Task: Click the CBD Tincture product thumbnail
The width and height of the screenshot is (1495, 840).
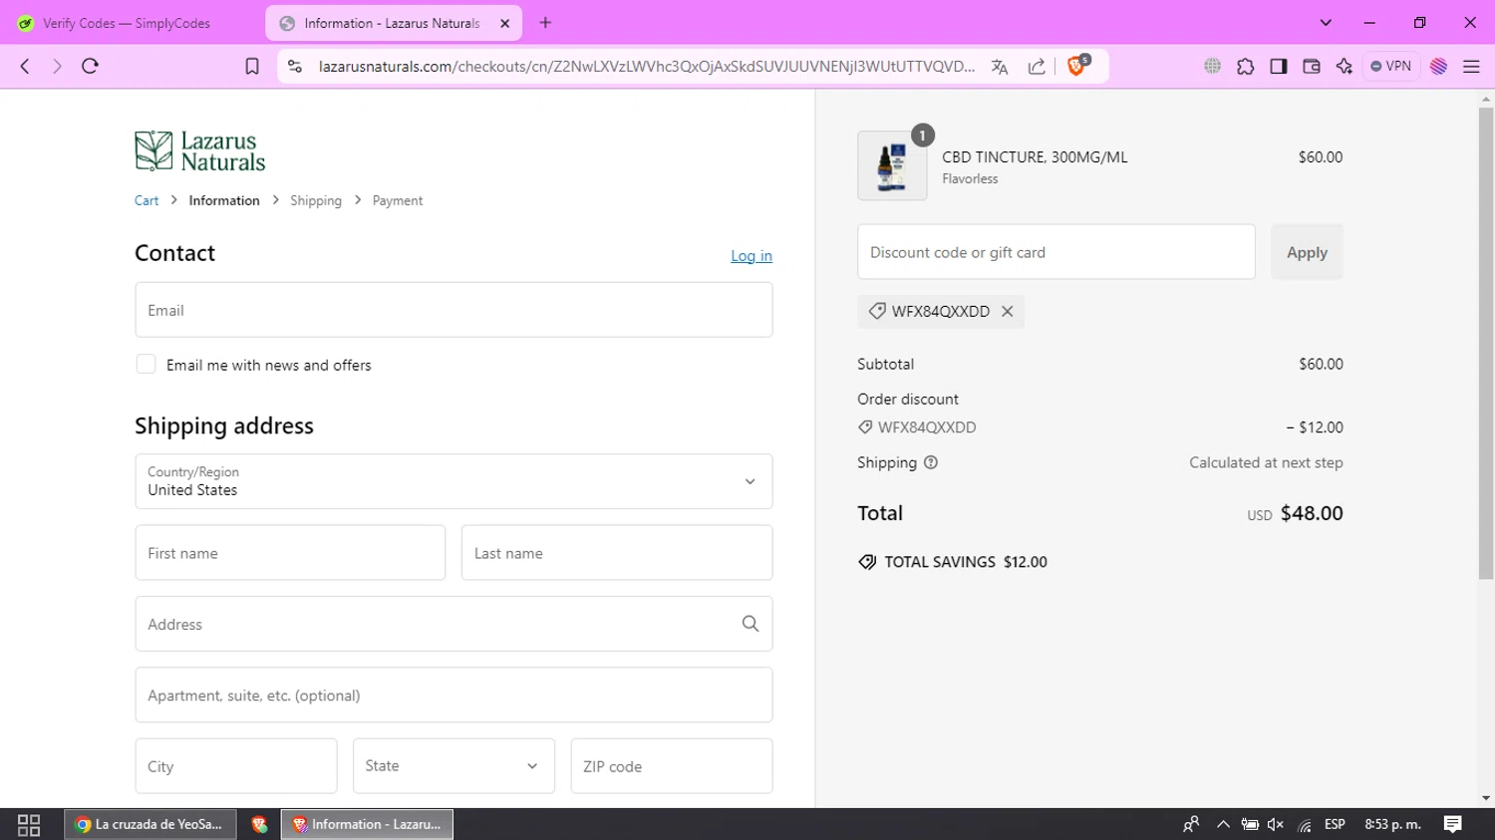Action: [x=892, y=165]
